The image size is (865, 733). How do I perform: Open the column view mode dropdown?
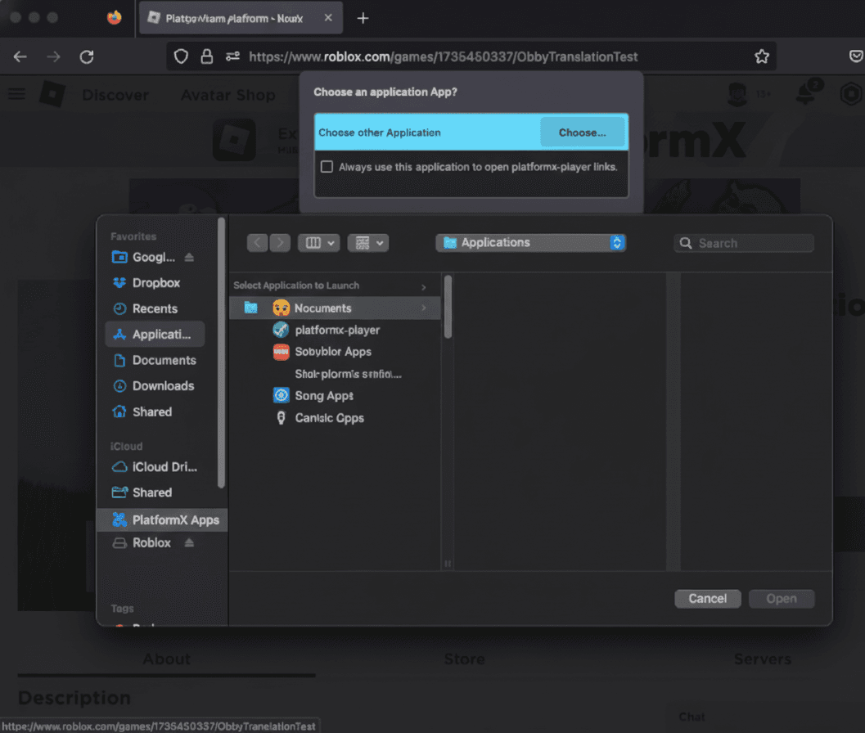point(318,243)
